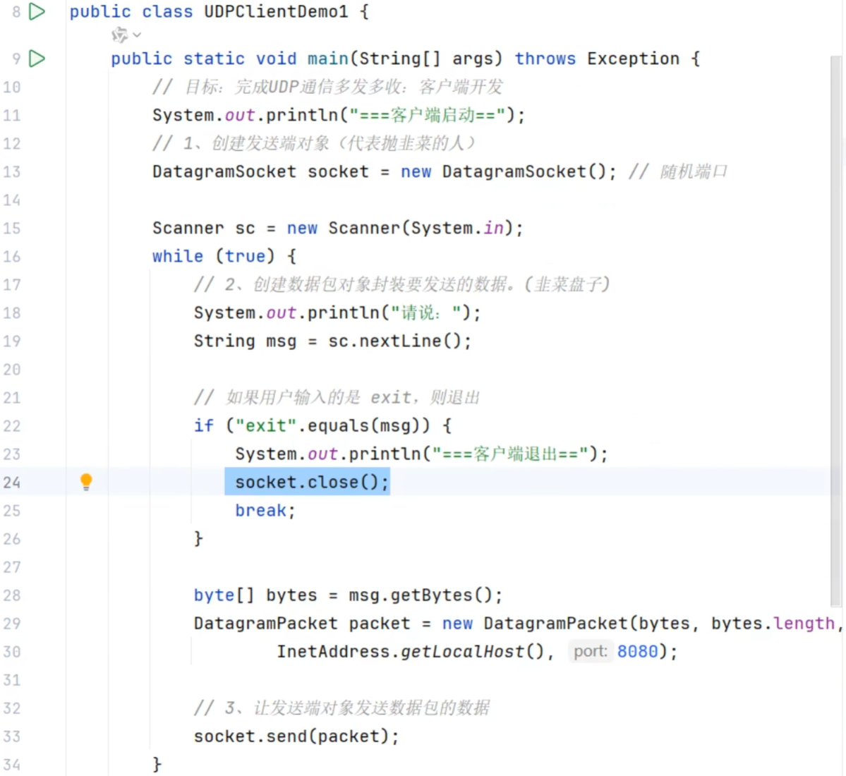Click the port number 8080
The width and height of the screenshot is (846, 776).
point(637,651)
